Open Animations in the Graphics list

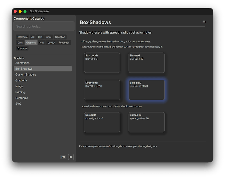(x=43, y=63)
